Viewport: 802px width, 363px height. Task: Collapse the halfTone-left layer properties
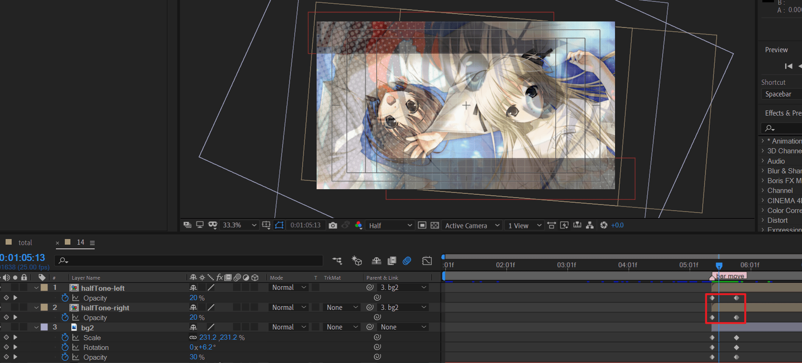(36, 288)
